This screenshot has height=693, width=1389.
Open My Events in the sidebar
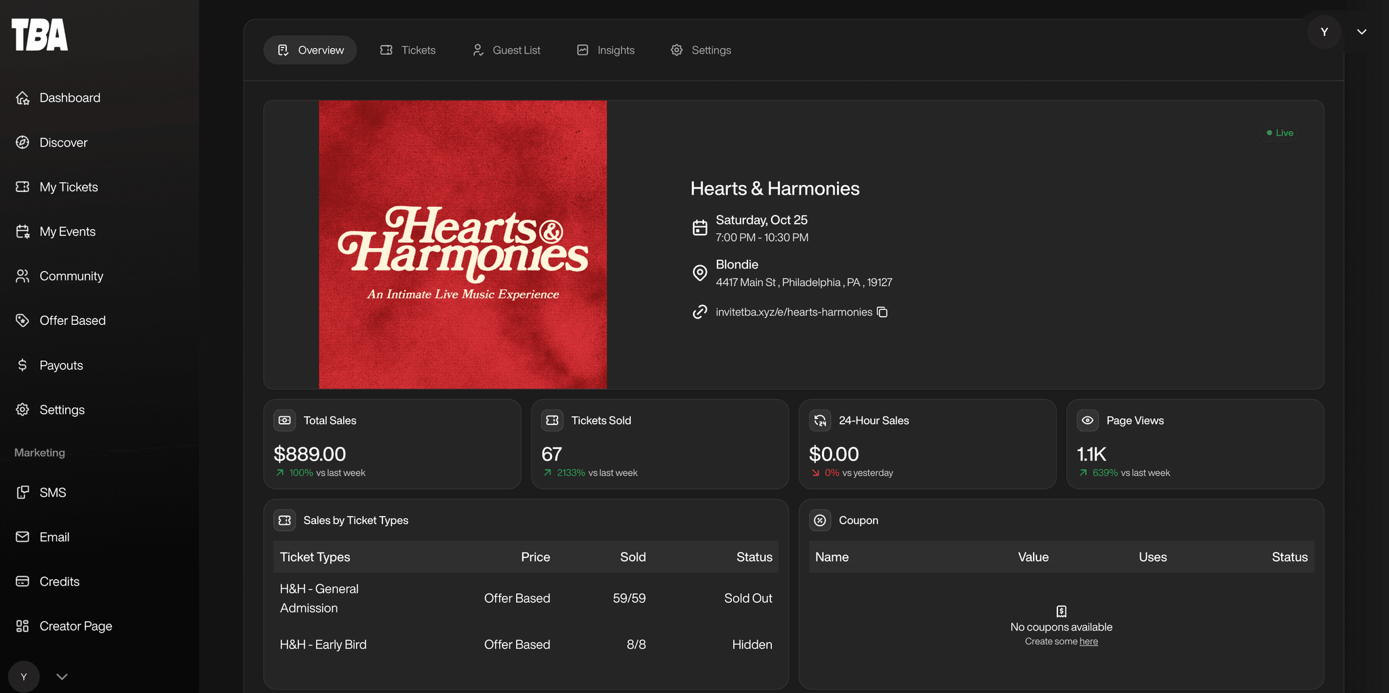[56, 232]
